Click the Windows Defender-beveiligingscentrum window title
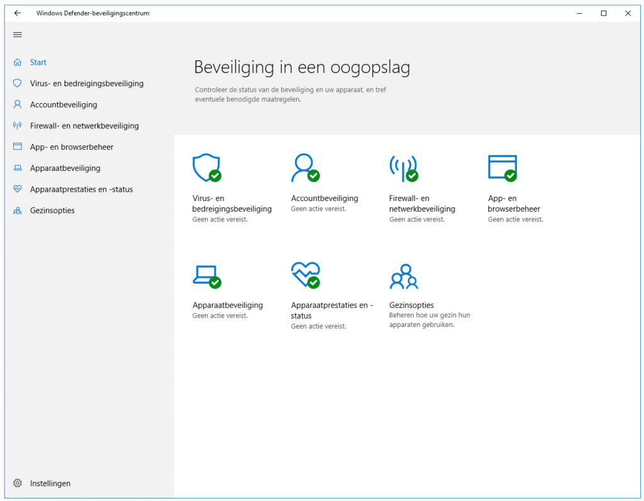The image size is (644, 501). (x=93, y=13)
